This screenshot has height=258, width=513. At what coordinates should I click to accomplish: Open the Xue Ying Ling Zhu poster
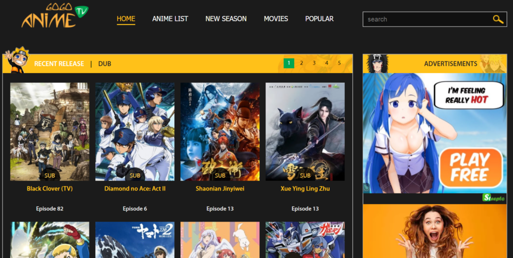305,131
